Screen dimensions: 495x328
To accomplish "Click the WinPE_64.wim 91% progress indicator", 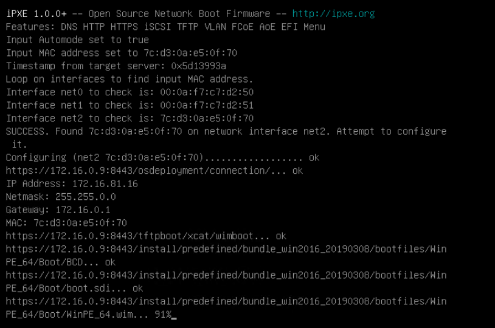I will (163, 315).
